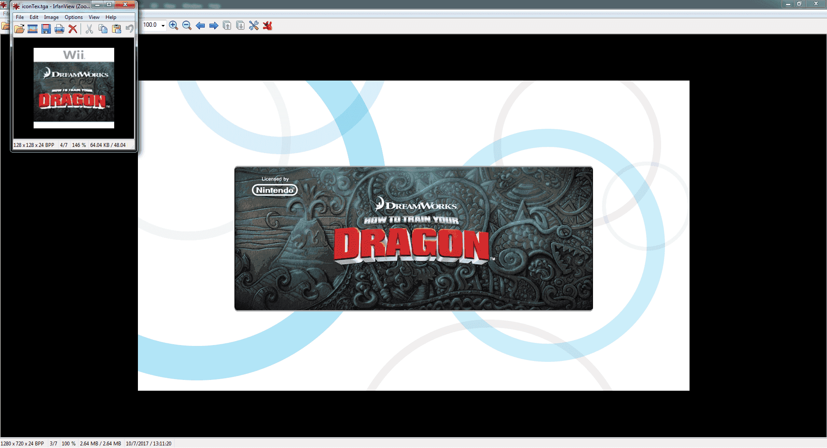Screen dimensions: 827x448
Task: Click the How To Train Your Dragon banner image
Action: coord(414,238)
